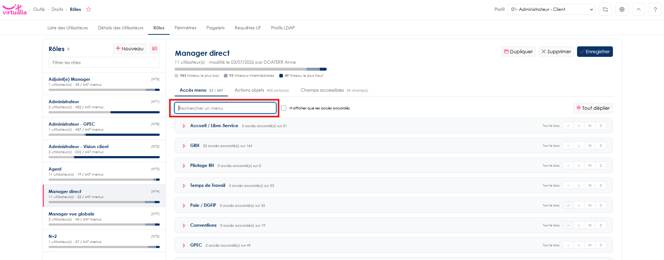The image size is (664, 260).
Task: Go to the Profils LDAP tab
Action: coord(283,28)
